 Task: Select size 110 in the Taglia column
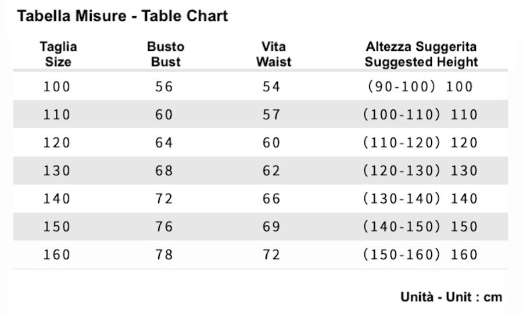tap(57, 115)
